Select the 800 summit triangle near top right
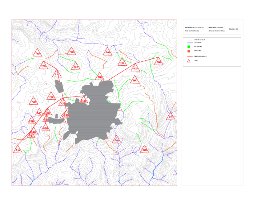The image size is (261, 202). pos(159,63)
